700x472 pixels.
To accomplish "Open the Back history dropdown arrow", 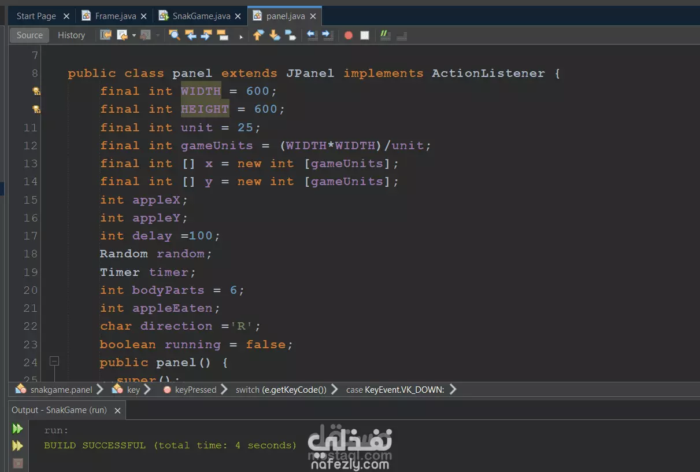I will (x=134, y=35).
